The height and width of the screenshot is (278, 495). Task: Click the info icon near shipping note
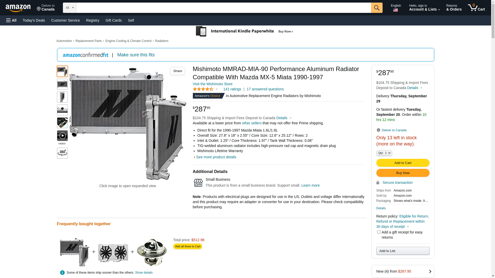click(62, 273)
